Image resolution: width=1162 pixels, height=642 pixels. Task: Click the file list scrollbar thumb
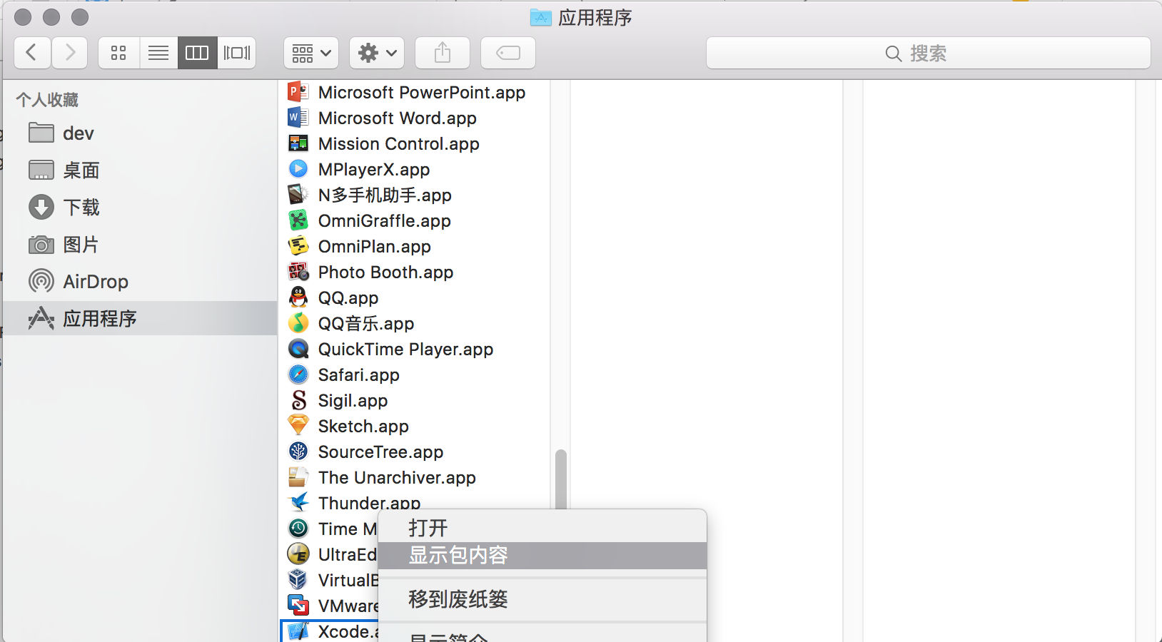pyautogui.click(x=561, y=479)
